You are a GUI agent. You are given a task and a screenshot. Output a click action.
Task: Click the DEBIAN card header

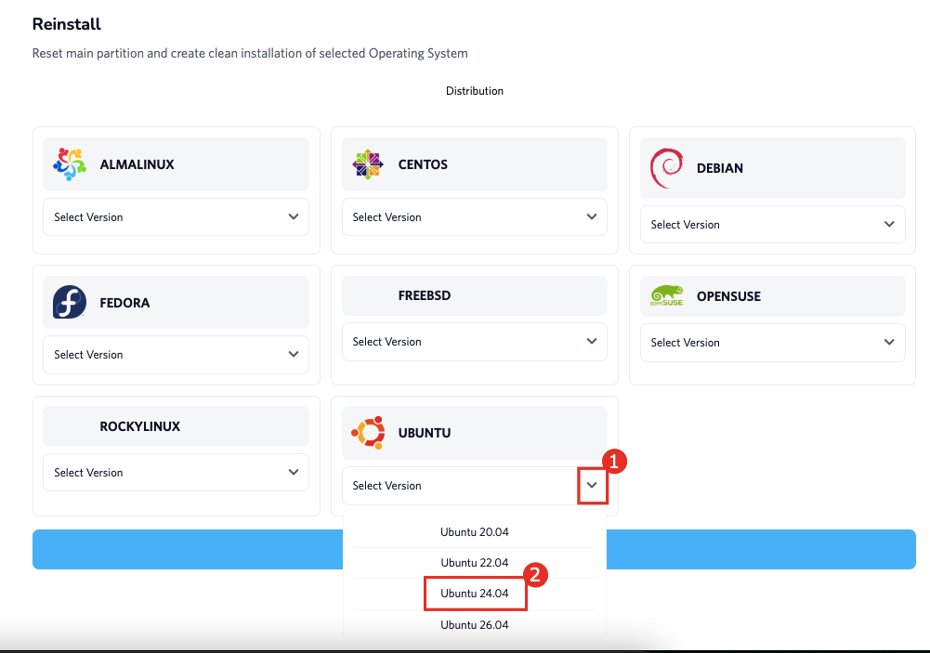coord(773,168)
